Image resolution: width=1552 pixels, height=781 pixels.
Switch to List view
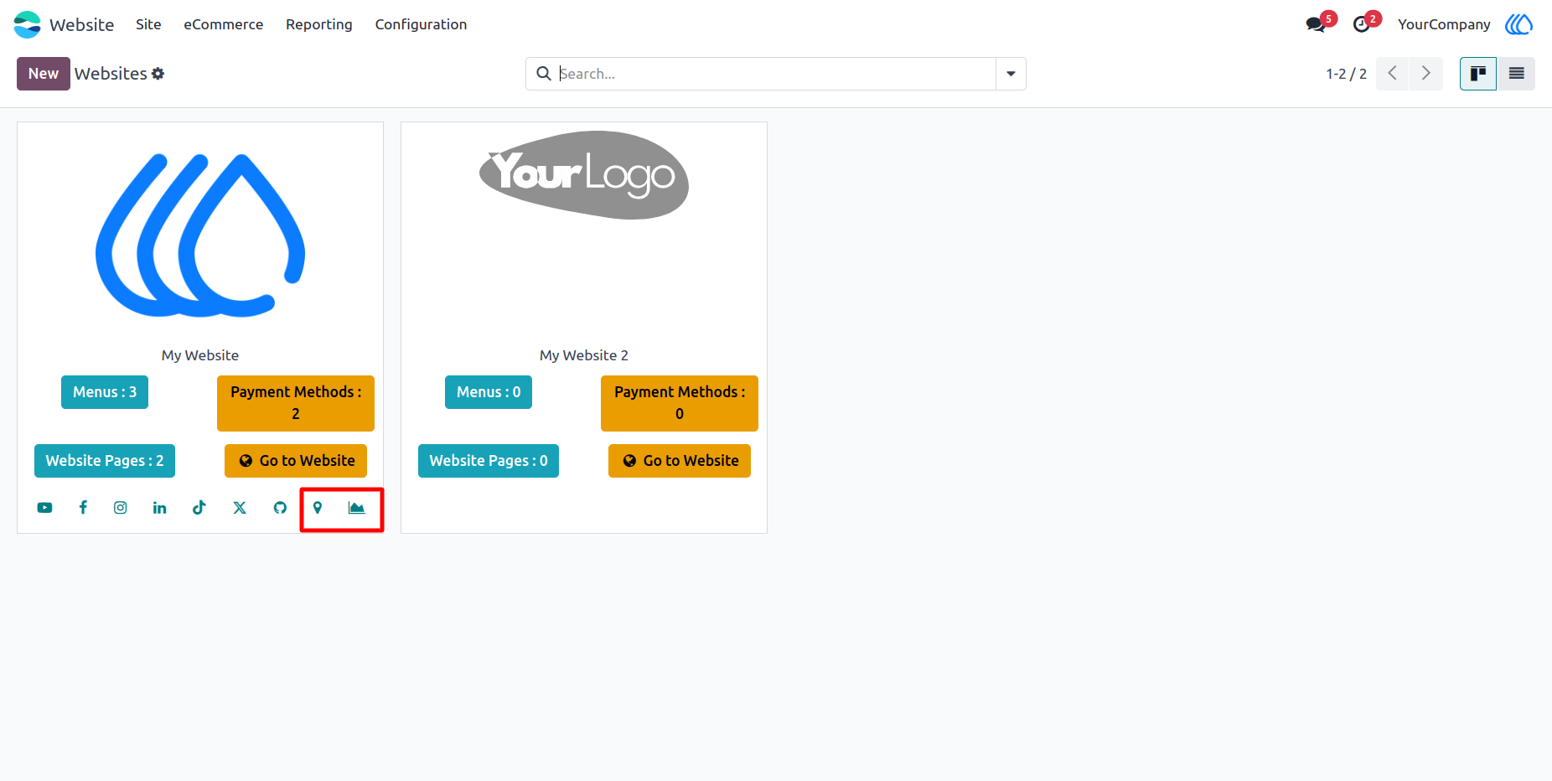[1517, 74]
